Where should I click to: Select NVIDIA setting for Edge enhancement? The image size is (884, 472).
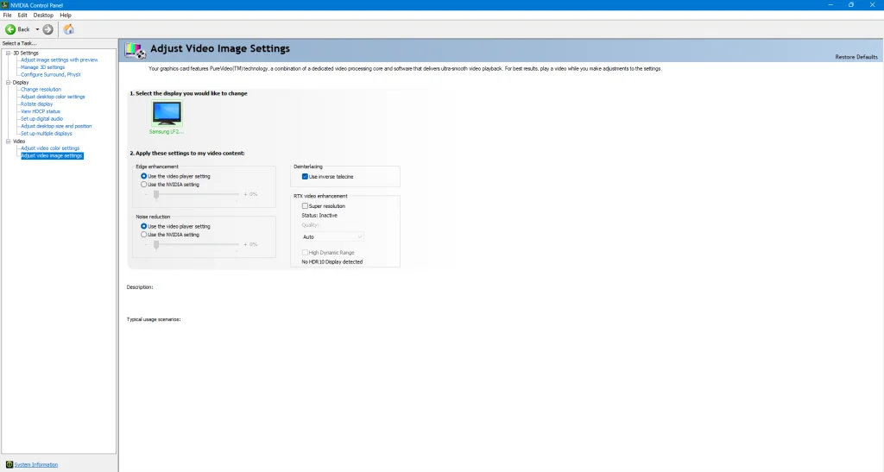[143, 184]
